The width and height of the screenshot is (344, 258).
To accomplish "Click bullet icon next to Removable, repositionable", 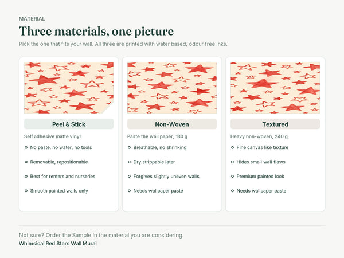I will click(x=26, y=162).
